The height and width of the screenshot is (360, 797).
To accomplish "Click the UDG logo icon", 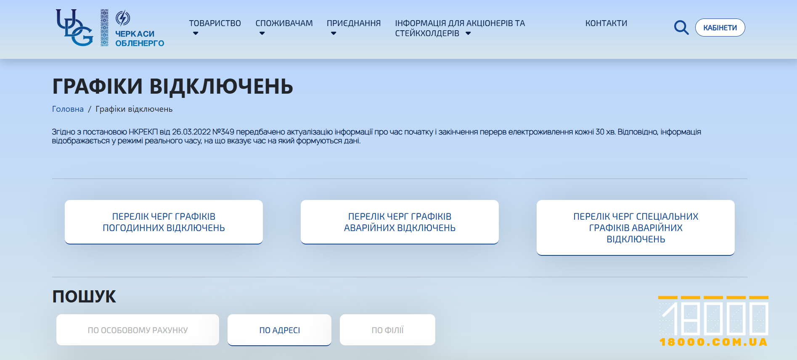I will (x=74, y=28).
